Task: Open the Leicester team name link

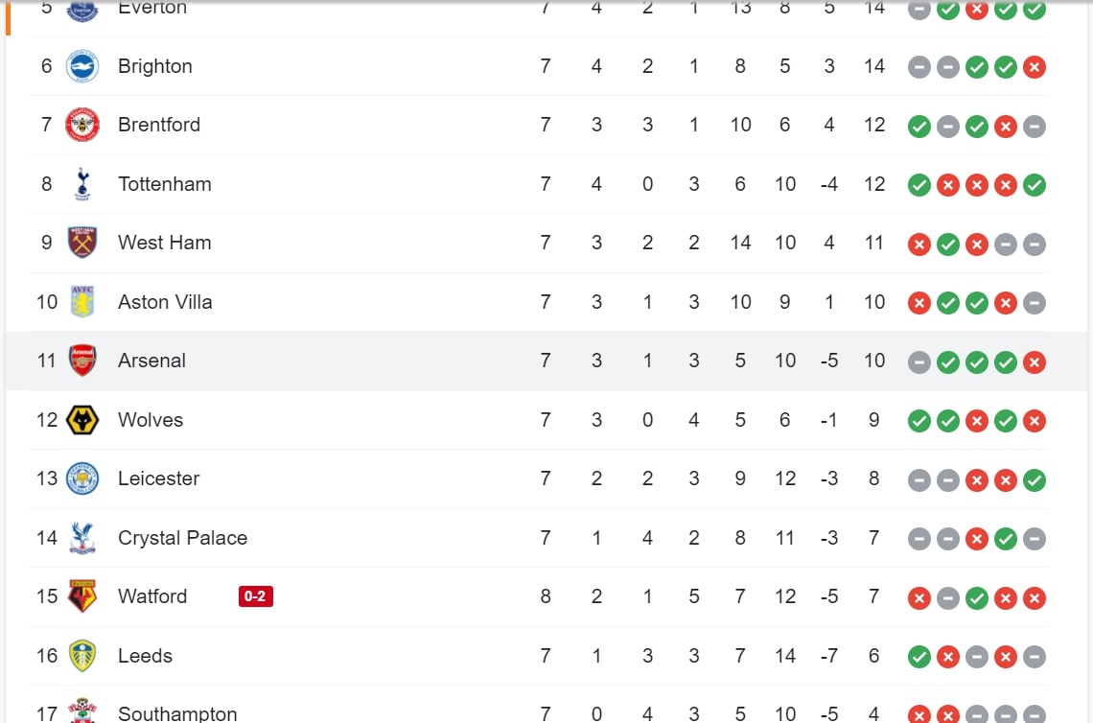Action: [158, 478]
